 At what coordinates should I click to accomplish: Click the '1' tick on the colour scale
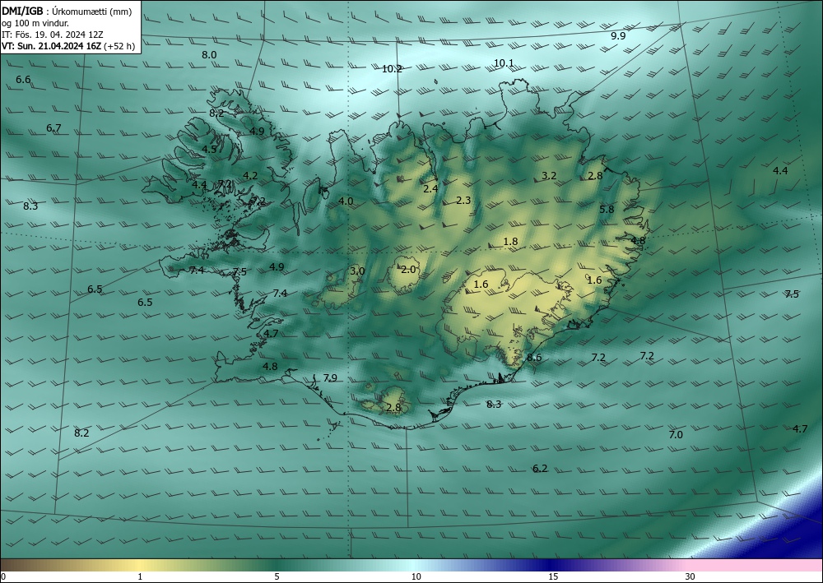click(x=140, y=576)
